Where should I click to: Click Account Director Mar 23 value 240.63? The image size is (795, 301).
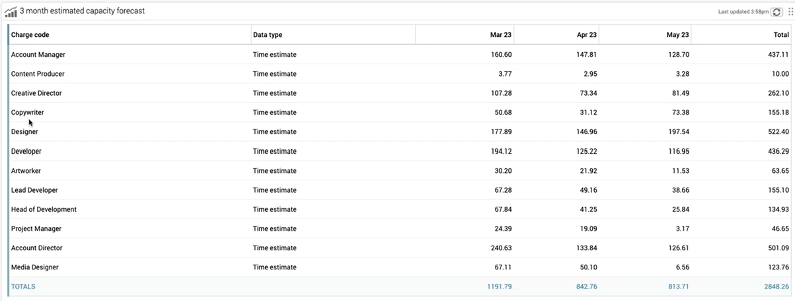[500, 248]
